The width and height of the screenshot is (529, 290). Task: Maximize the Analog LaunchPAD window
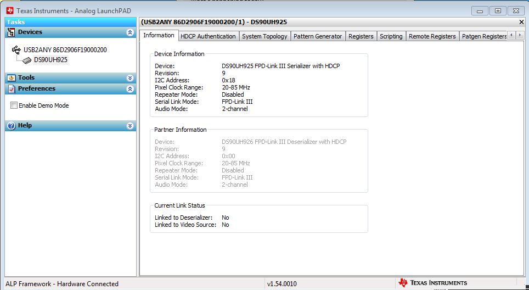point(498,11)
